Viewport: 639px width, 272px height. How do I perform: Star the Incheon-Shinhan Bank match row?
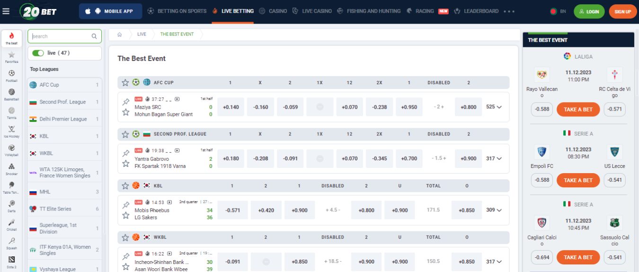coord(125,267)
